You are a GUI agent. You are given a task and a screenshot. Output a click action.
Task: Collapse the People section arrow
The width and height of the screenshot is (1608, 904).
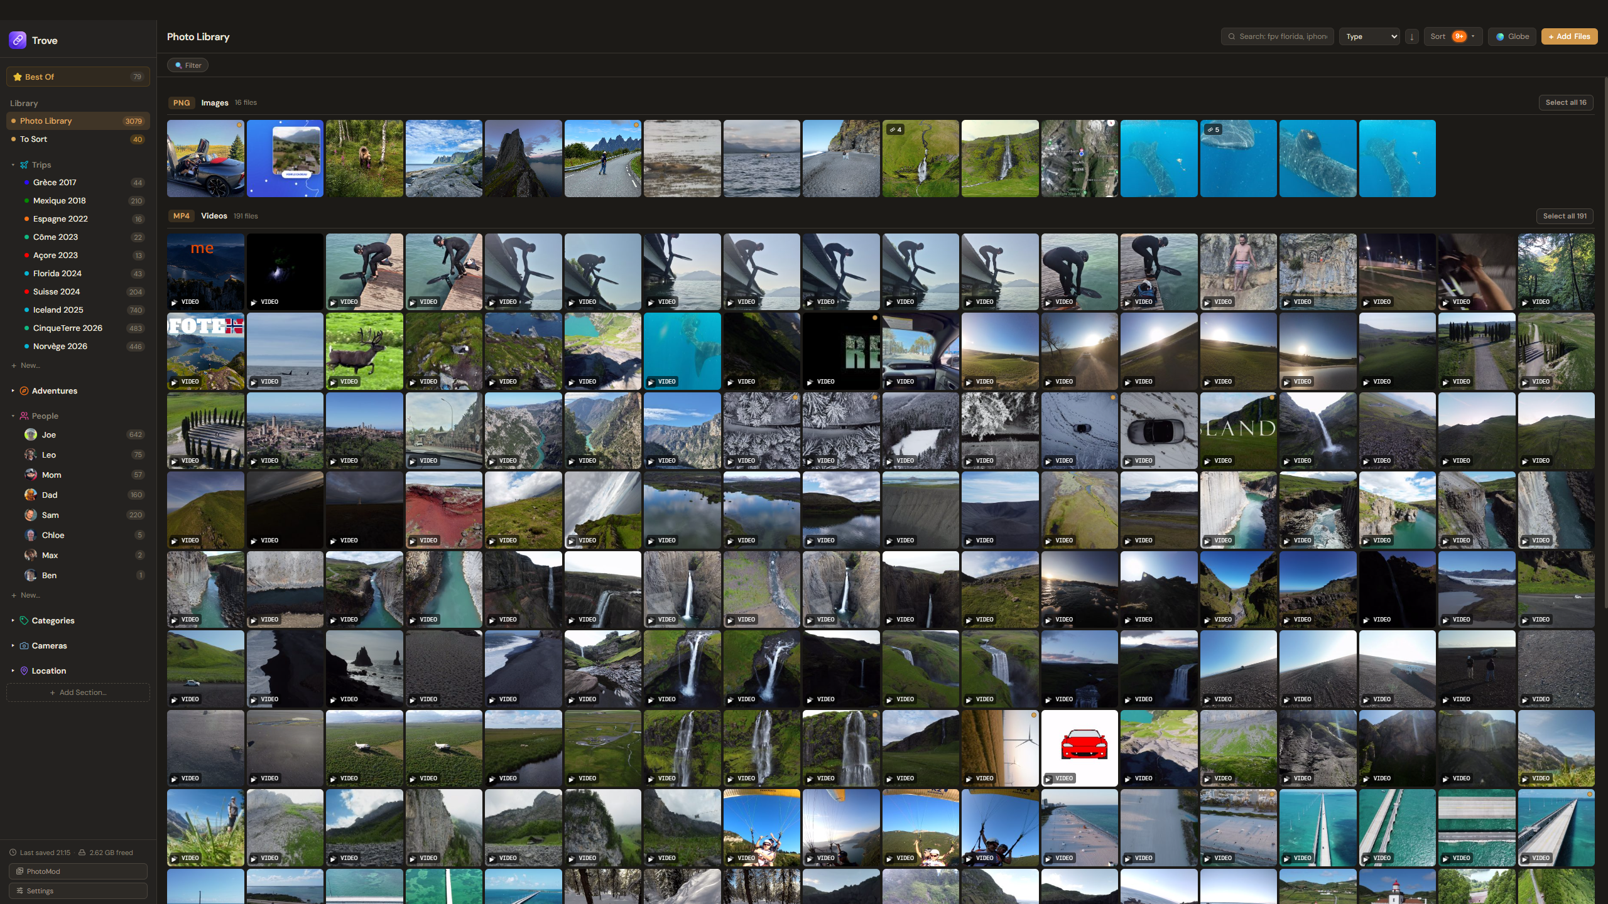point(13,416)
